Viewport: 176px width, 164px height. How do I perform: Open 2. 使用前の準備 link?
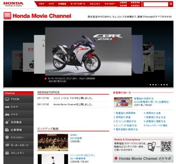122,117
